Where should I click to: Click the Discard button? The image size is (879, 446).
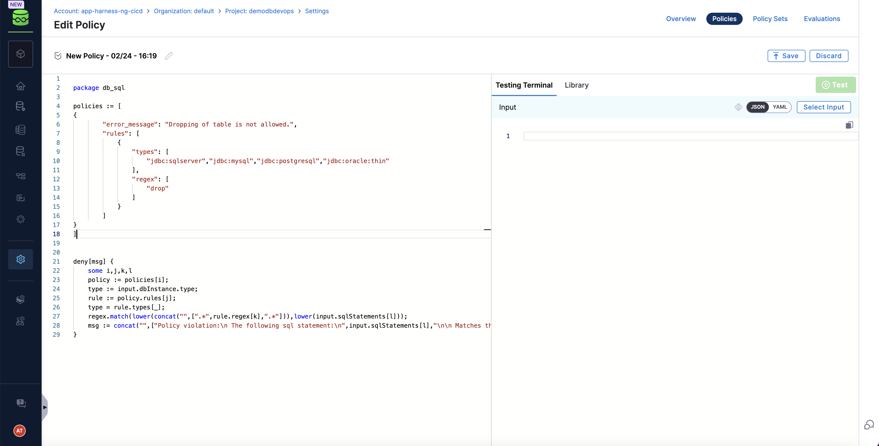pos(828,56)
